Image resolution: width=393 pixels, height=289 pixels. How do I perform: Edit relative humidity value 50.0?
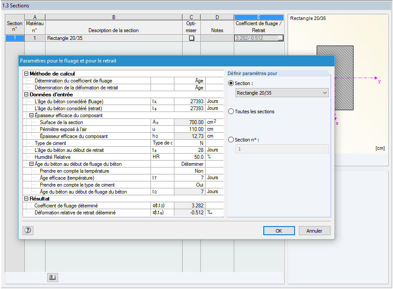(190, 157)
